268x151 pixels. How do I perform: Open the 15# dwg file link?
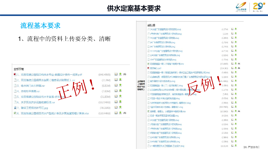click(163, 60)
